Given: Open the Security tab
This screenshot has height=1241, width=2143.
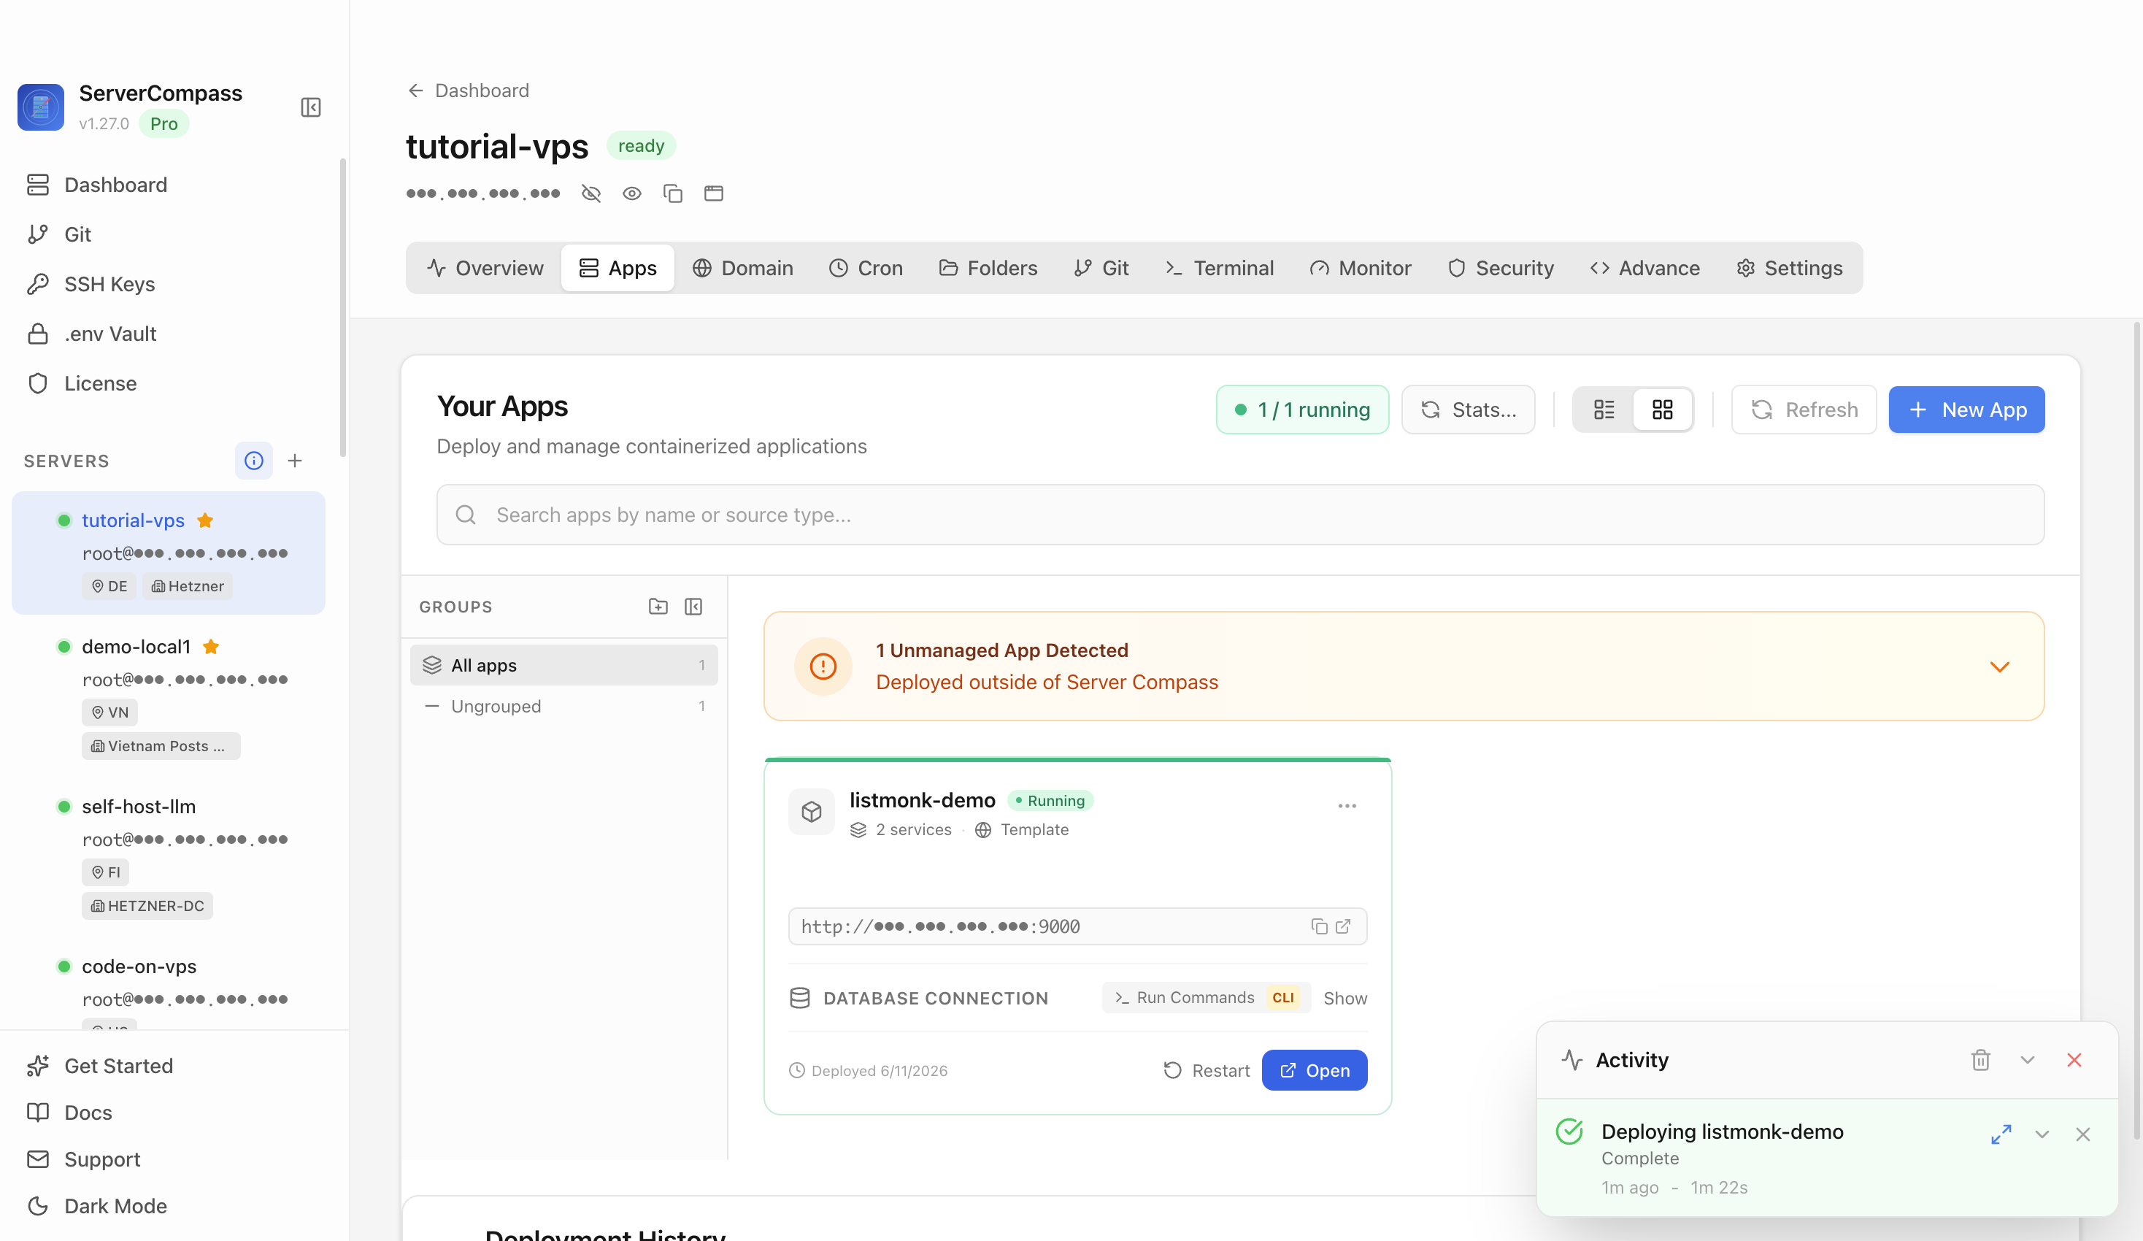Looking at the screenshot, I should (x=1501, y=268).
